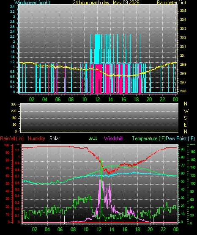This screenshot has width=197, height=235.
Task: Click the 3.4 windspeed axis value
Action: (12, 6)
